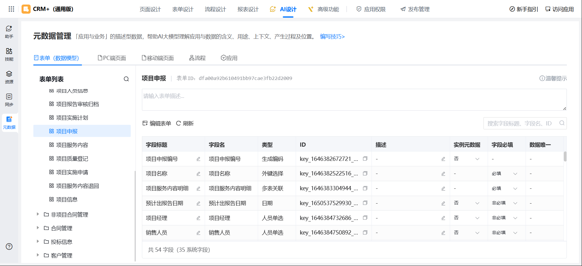Open the 资源 resources sidebar icon
This screenshot has width=582, height=266.
pyautogui.click(x=9, y=77)
